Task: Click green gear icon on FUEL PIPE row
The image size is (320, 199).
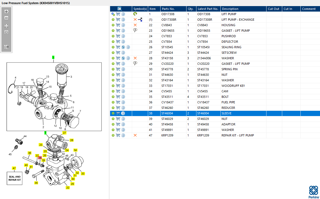Action: pos(113,102)
